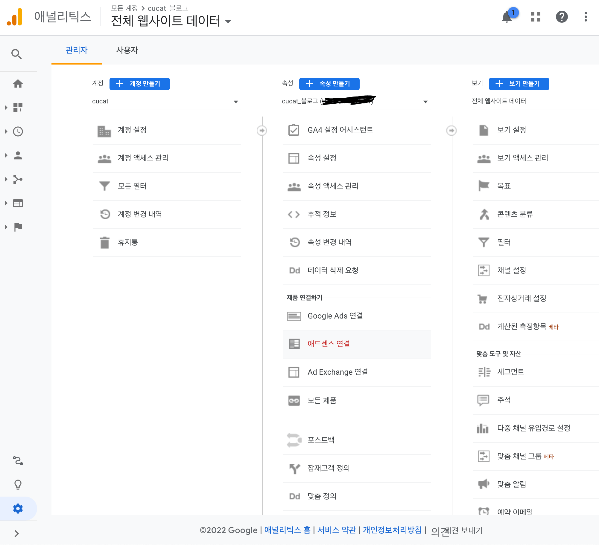The width and height of the screenshot is (599, 545).
Task: Open Acquisition branching arrows icon in sidebar
Action: pyautogui.click(x=18, y=179)
